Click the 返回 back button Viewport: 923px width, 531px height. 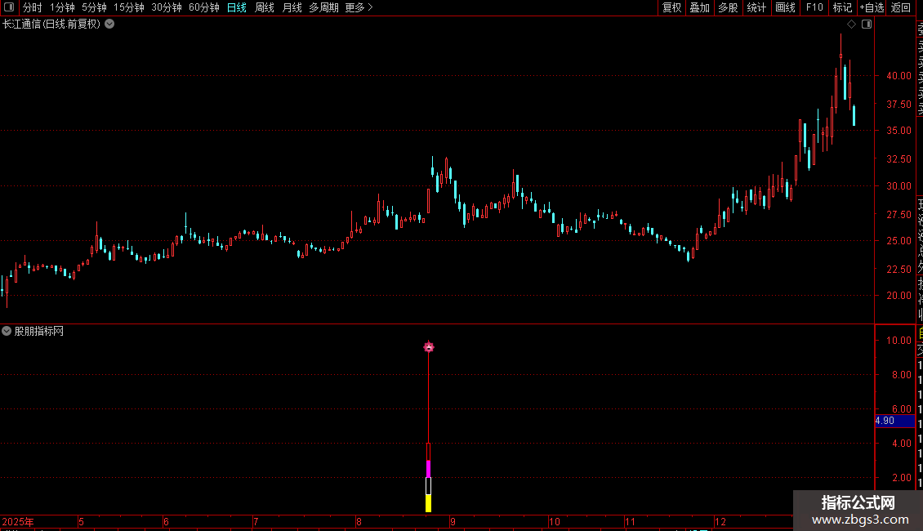pos(901,7)
